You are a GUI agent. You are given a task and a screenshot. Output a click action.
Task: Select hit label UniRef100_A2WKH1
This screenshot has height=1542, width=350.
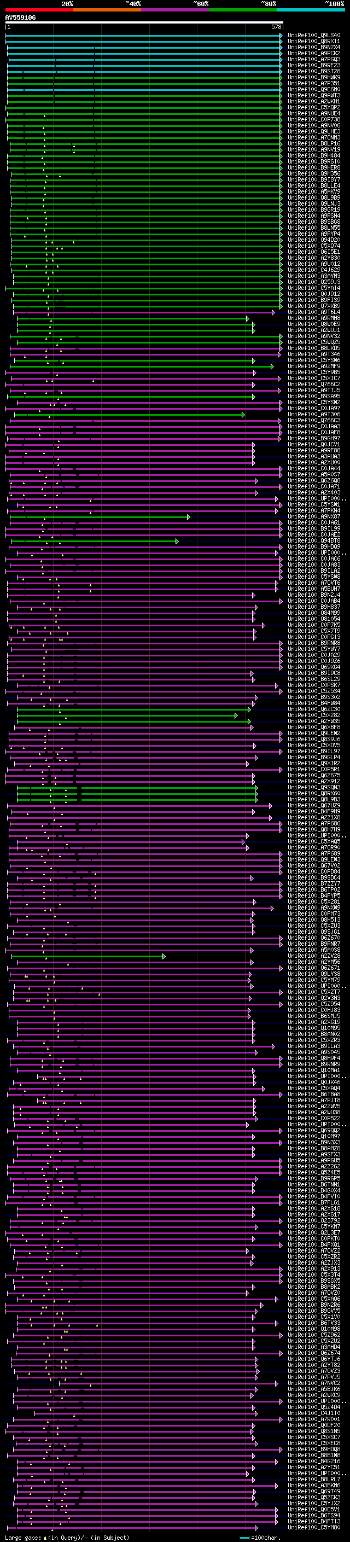(x=314, y=101)
